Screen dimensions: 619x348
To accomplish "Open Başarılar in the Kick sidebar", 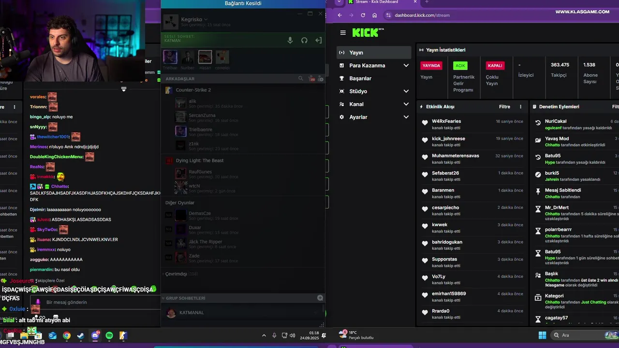I will point(374,78).
